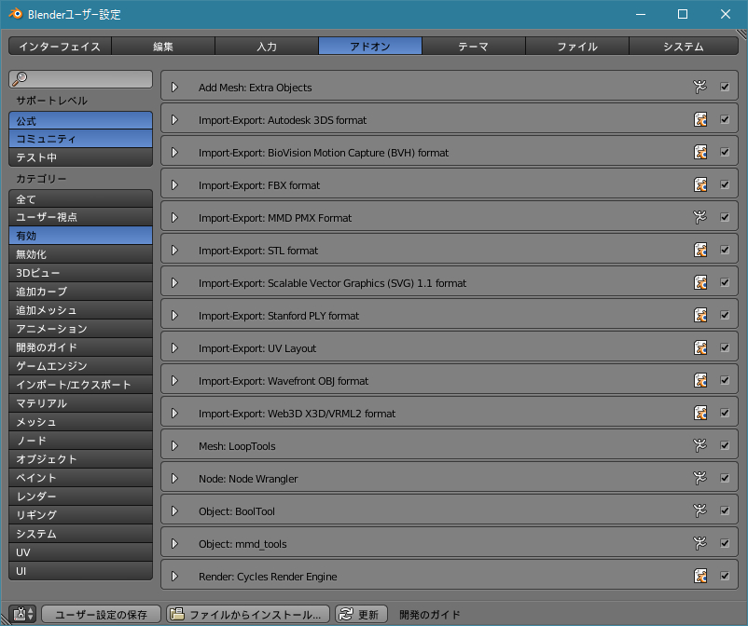Click the ユーザー設定の保存 button
This screenshot has width=748, height=626.
101,615
